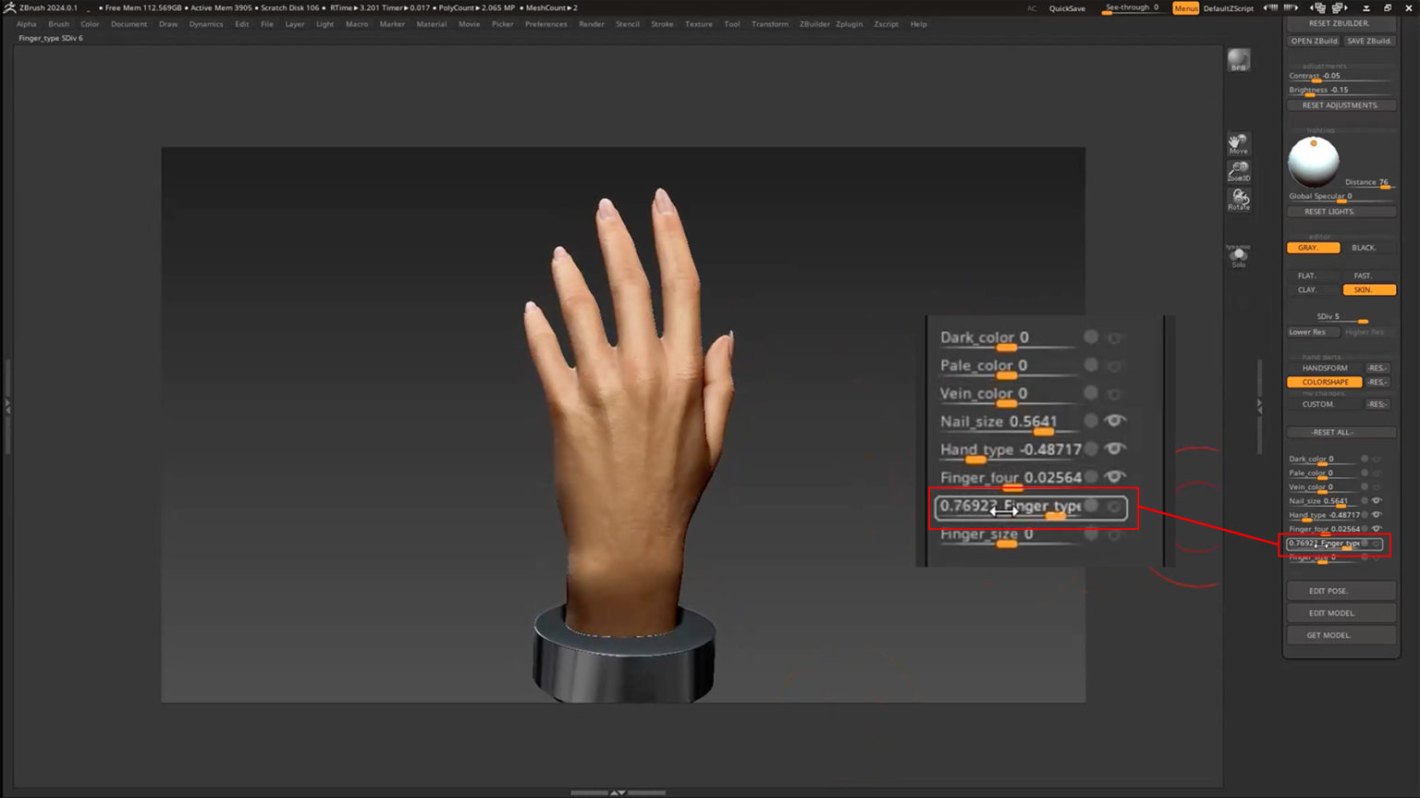Open the Tool menu
Image resolution: width=1420 pixels, height=798 pixels.
click(x=732, y=24)
